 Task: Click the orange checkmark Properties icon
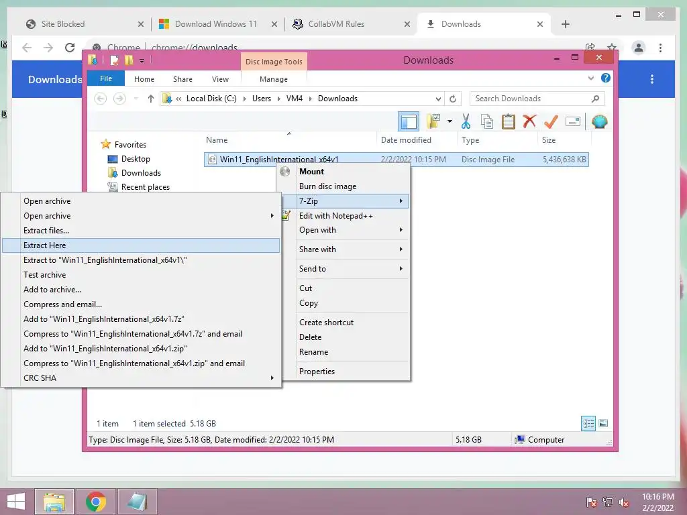[551, 121]
